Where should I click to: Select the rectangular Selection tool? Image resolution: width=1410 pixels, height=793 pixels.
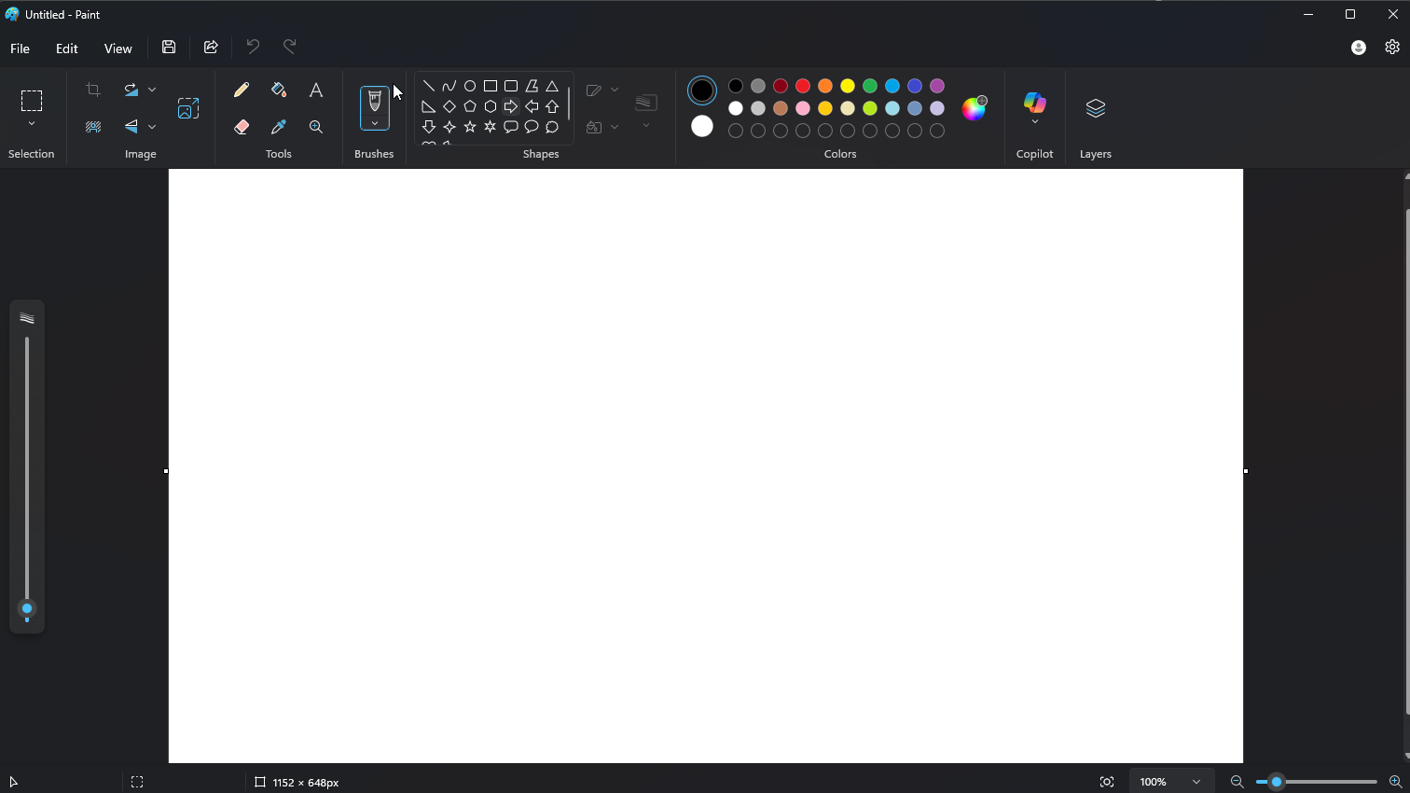[32, 101]
